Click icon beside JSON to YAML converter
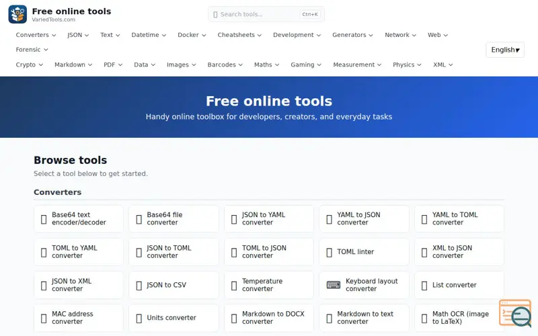 [234, 219]
